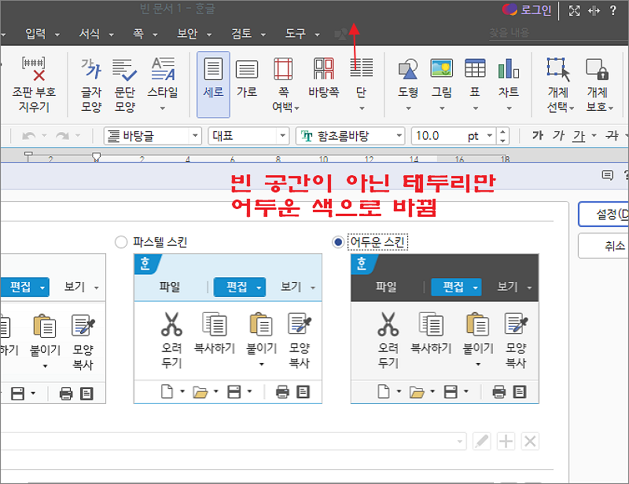Viewport: 629px width, 484px height.
Task: Apply italic with the slanted 가 icon
Action: click(x=559, y=135)
